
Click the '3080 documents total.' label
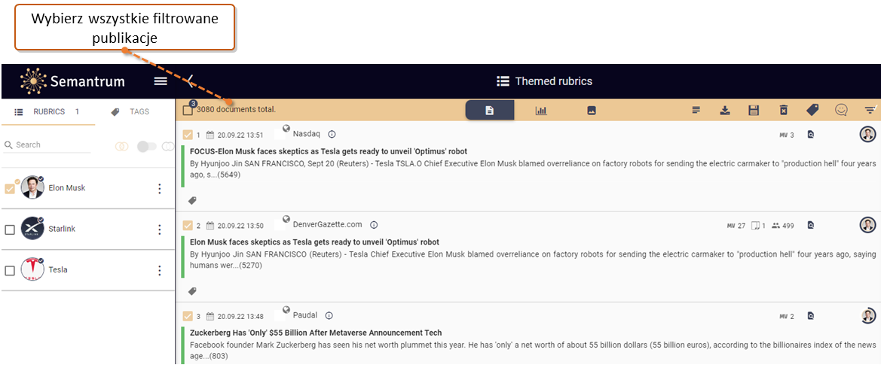tap(236, 109)
